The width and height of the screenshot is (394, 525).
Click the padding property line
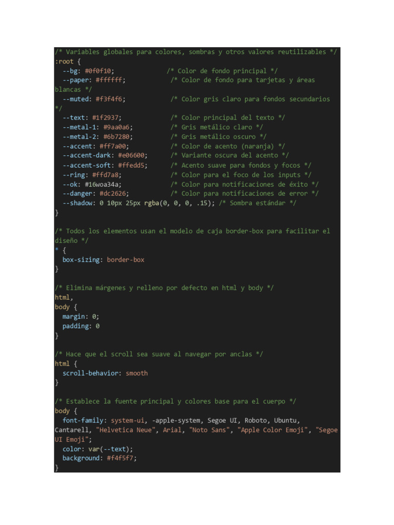pos(81,326)
